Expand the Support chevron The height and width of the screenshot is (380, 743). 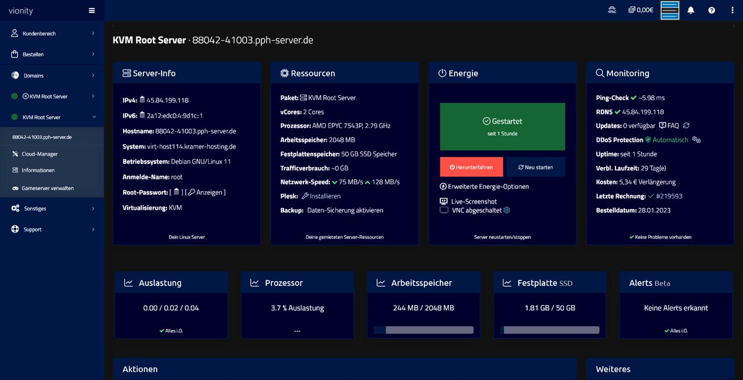coord(93,230)
